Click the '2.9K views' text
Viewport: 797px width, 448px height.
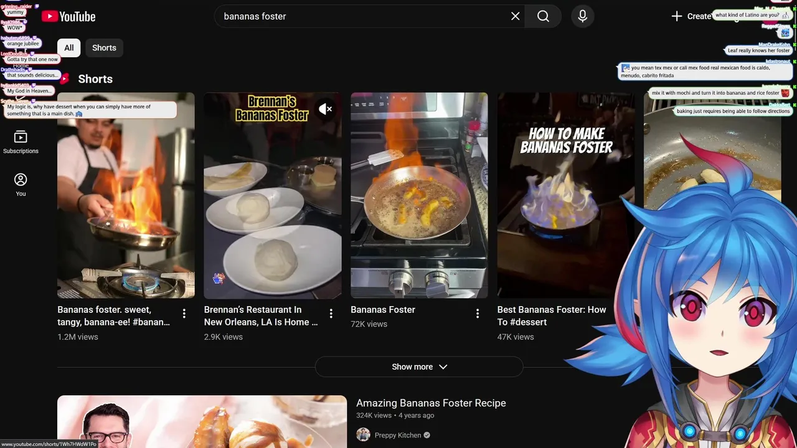pos(224,337)
